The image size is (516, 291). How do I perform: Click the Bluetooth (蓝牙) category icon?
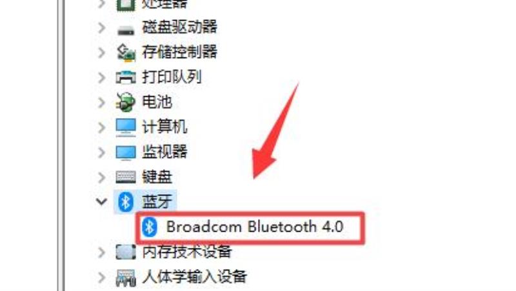coord(126,201)
